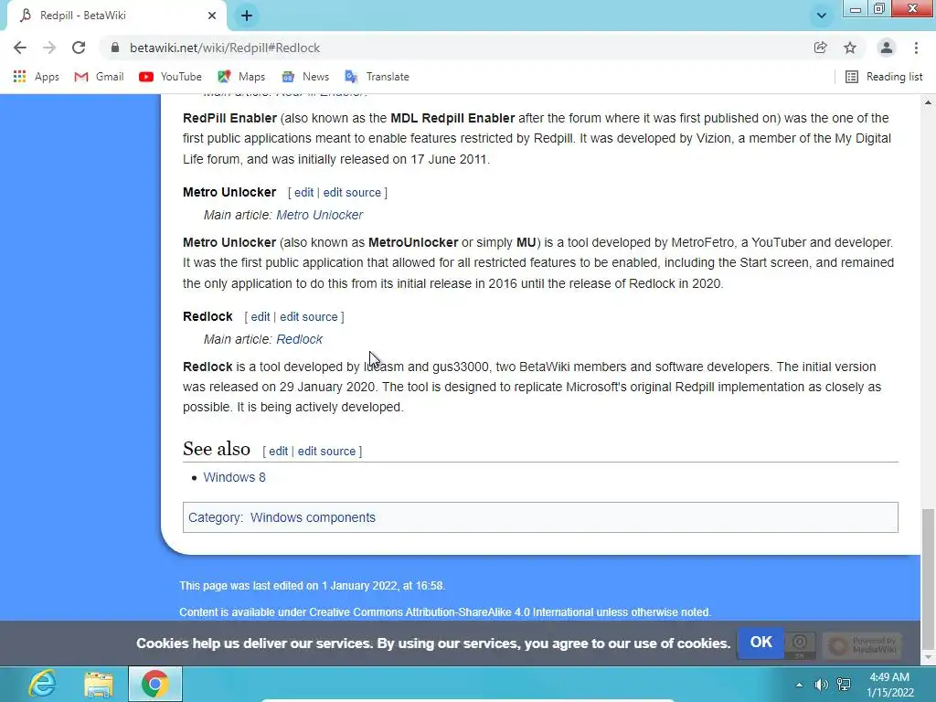This screenshot has width=936, height=702.
Task: Open the network tray icon
Action: [x=844, y=685]
